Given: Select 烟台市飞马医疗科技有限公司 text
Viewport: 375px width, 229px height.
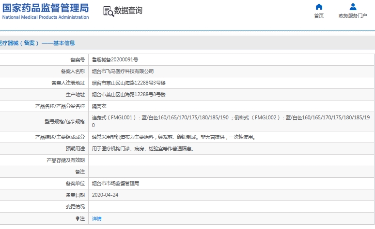Looking at the screenshot, I should coord(123,72).
